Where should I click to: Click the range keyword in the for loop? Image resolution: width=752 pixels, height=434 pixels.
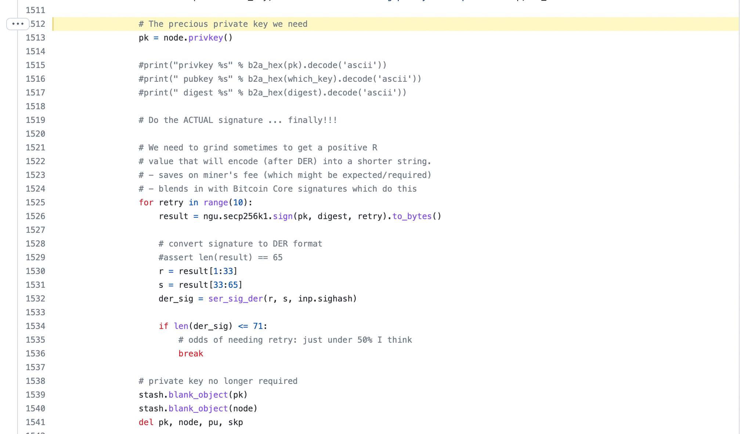tap(216, 203)
